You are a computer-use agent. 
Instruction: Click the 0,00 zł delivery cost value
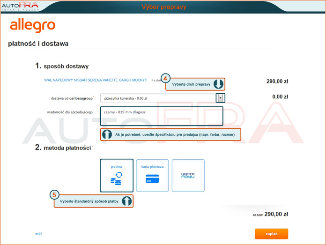[280, 97]
